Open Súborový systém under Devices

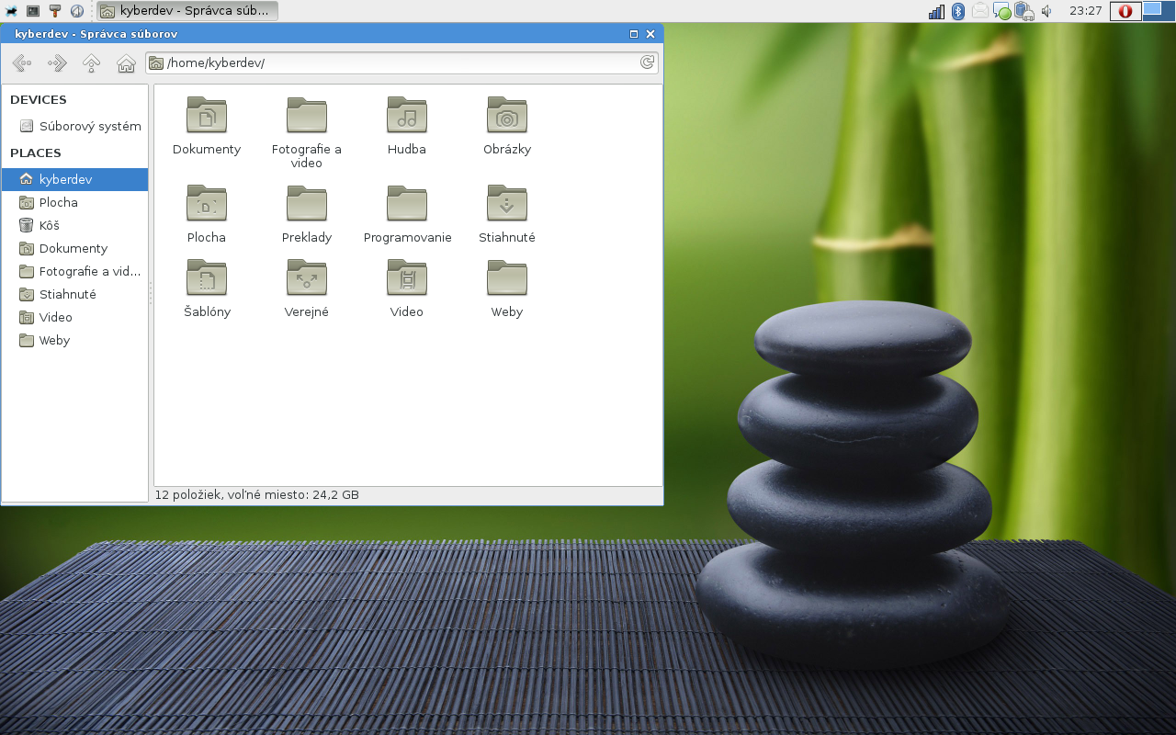(x=74, y=126)
